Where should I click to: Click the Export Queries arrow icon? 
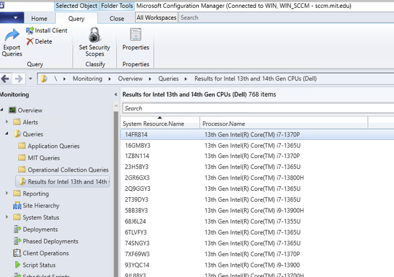(12, 35)
